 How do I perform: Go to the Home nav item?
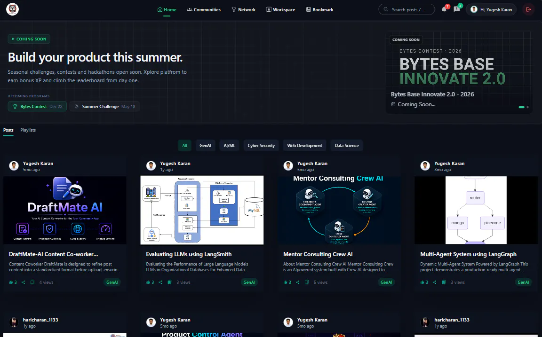pos(167,10)
